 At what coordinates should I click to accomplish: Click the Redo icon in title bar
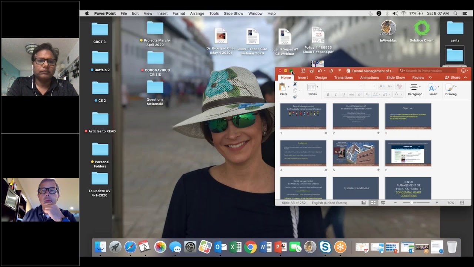tap(331, 71)
